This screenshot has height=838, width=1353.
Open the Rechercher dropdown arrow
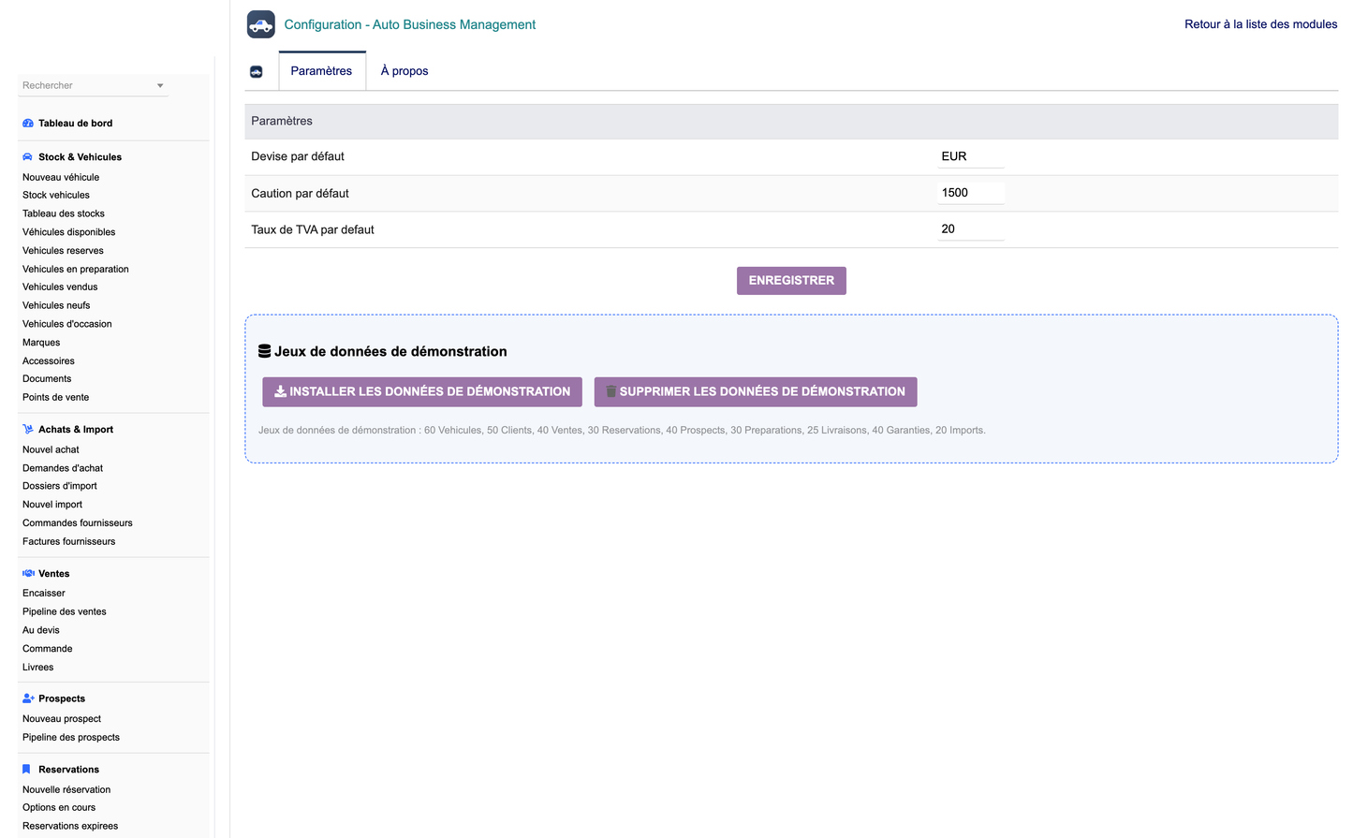(x=160, y=86)
